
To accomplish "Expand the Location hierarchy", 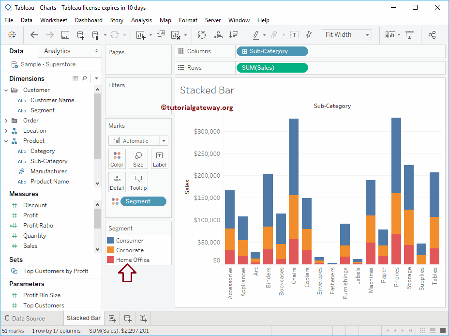I will (x=6, y=131).
